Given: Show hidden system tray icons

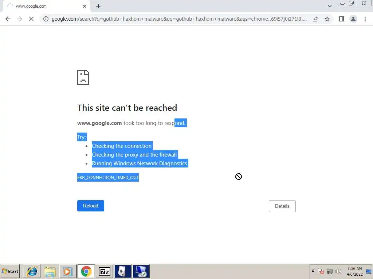Looking at the screenshot, I should tap(313, 271).
